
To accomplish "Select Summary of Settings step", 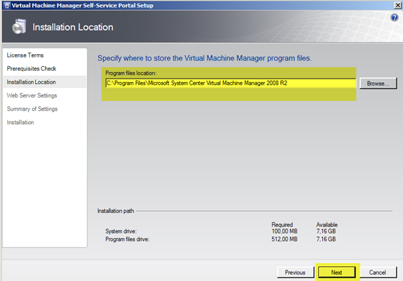I will click(x=32, y=109).
